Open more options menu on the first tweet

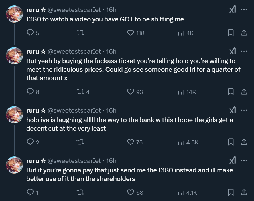tap(244, 10)
